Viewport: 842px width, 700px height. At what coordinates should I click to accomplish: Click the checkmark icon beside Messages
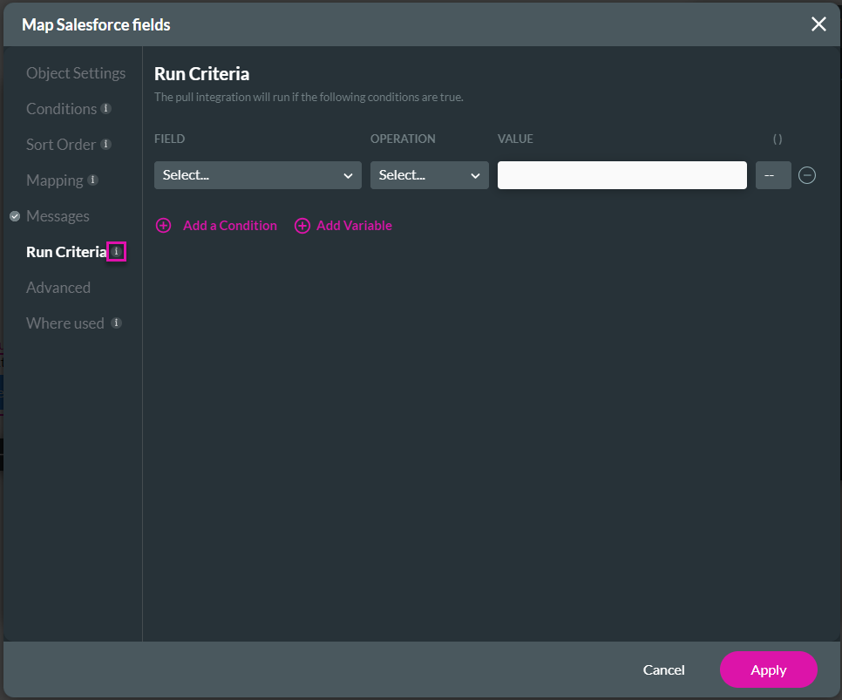pyautogui.click(x=15, y=216)
